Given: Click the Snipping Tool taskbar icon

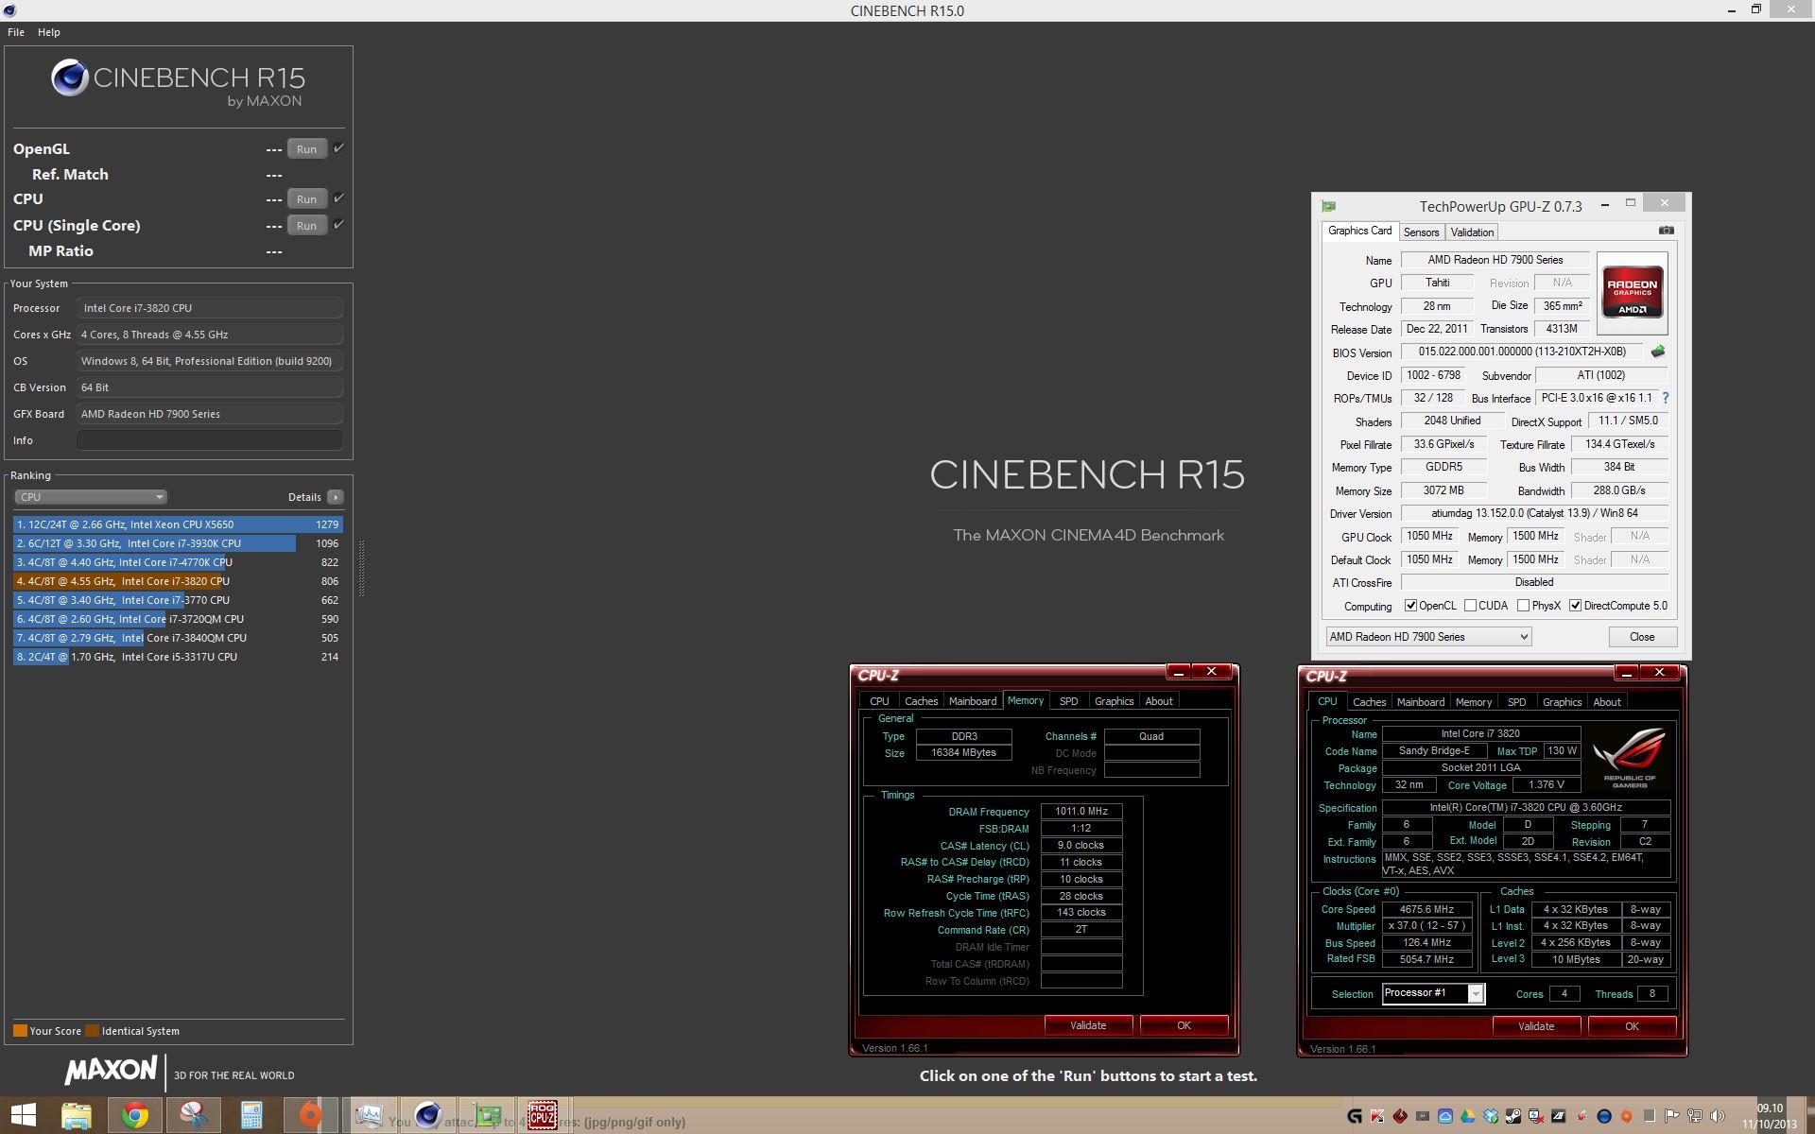Looking at the screenshot, I should [x=194, y=1116].
